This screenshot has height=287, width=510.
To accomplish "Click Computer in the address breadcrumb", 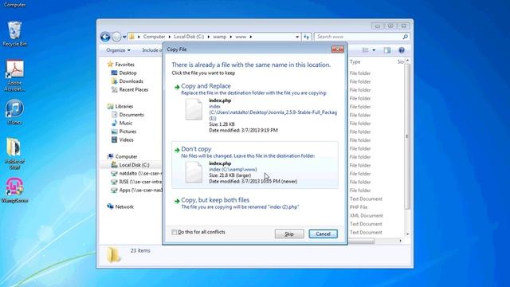I will 154,37.
